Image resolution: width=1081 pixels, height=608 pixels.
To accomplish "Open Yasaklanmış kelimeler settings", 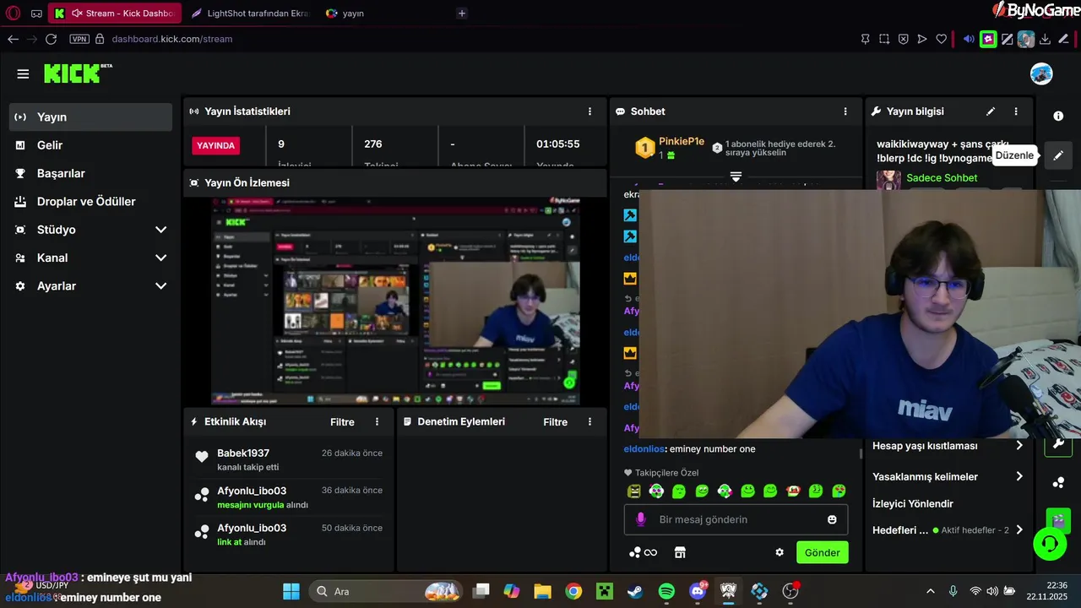I will [948, 476].
